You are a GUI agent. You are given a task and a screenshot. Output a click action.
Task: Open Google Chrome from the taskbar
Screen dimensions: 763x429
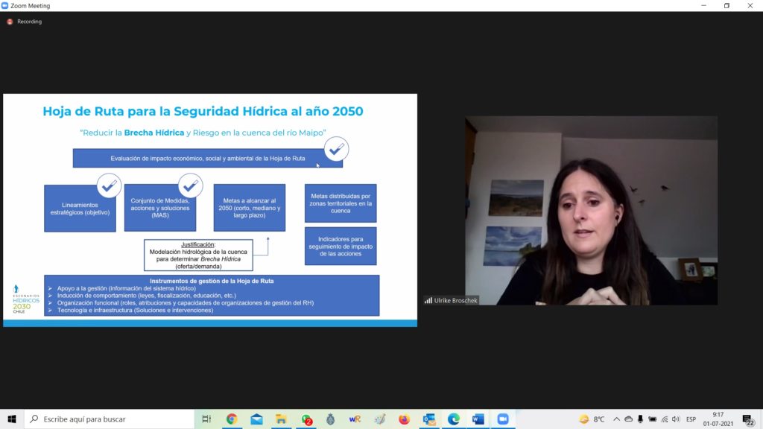[x=232, y=419]
